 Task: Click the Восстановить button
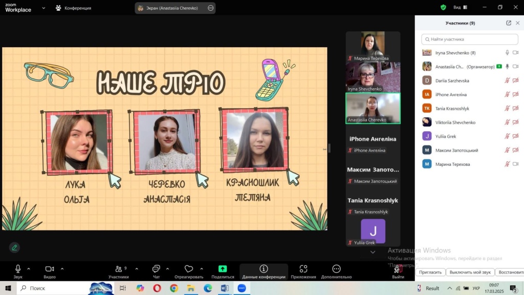(x=510, y=272)
